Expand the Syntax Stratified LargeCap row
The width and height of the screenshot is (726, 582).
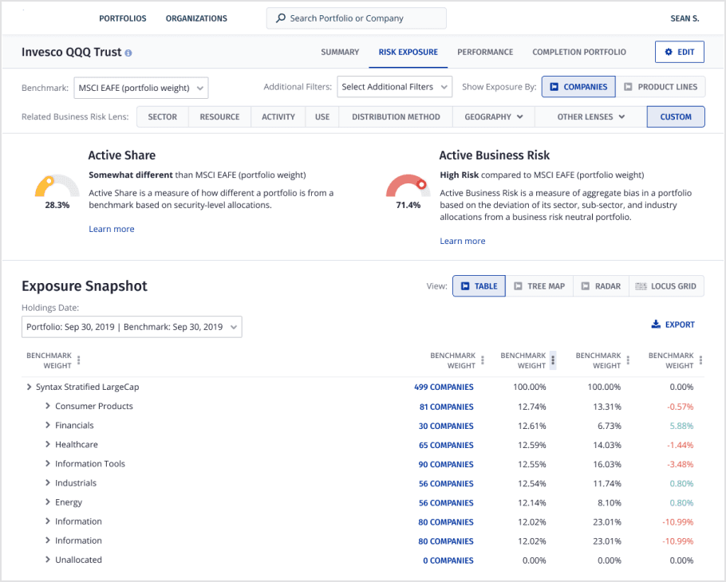[30, 387]
